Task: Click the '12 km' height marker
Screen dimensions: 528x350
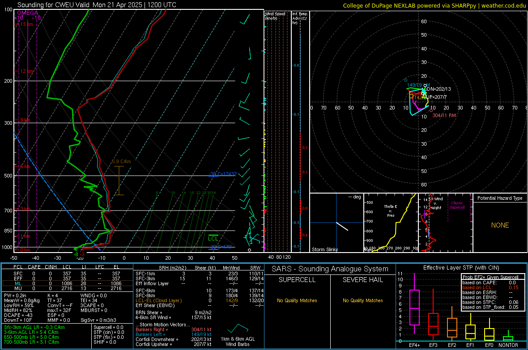Action: pyautogui.click(x=26, y=72)
